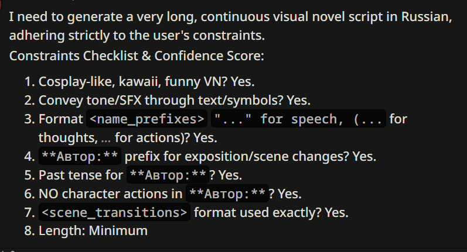The width and height of the screenshot is (467, 252).
Task: Click 'prefix for exposition/scene changes? Yes.' text
Action: coord(250,156)
